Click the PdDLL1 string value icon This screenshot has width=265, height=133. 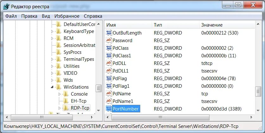click(x=109, y=71)
